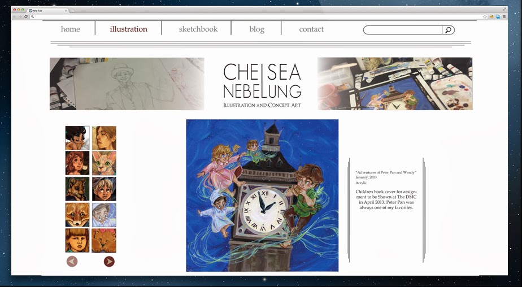Click the Peter Pan clock tower artwork

click(x=262, y=195)
